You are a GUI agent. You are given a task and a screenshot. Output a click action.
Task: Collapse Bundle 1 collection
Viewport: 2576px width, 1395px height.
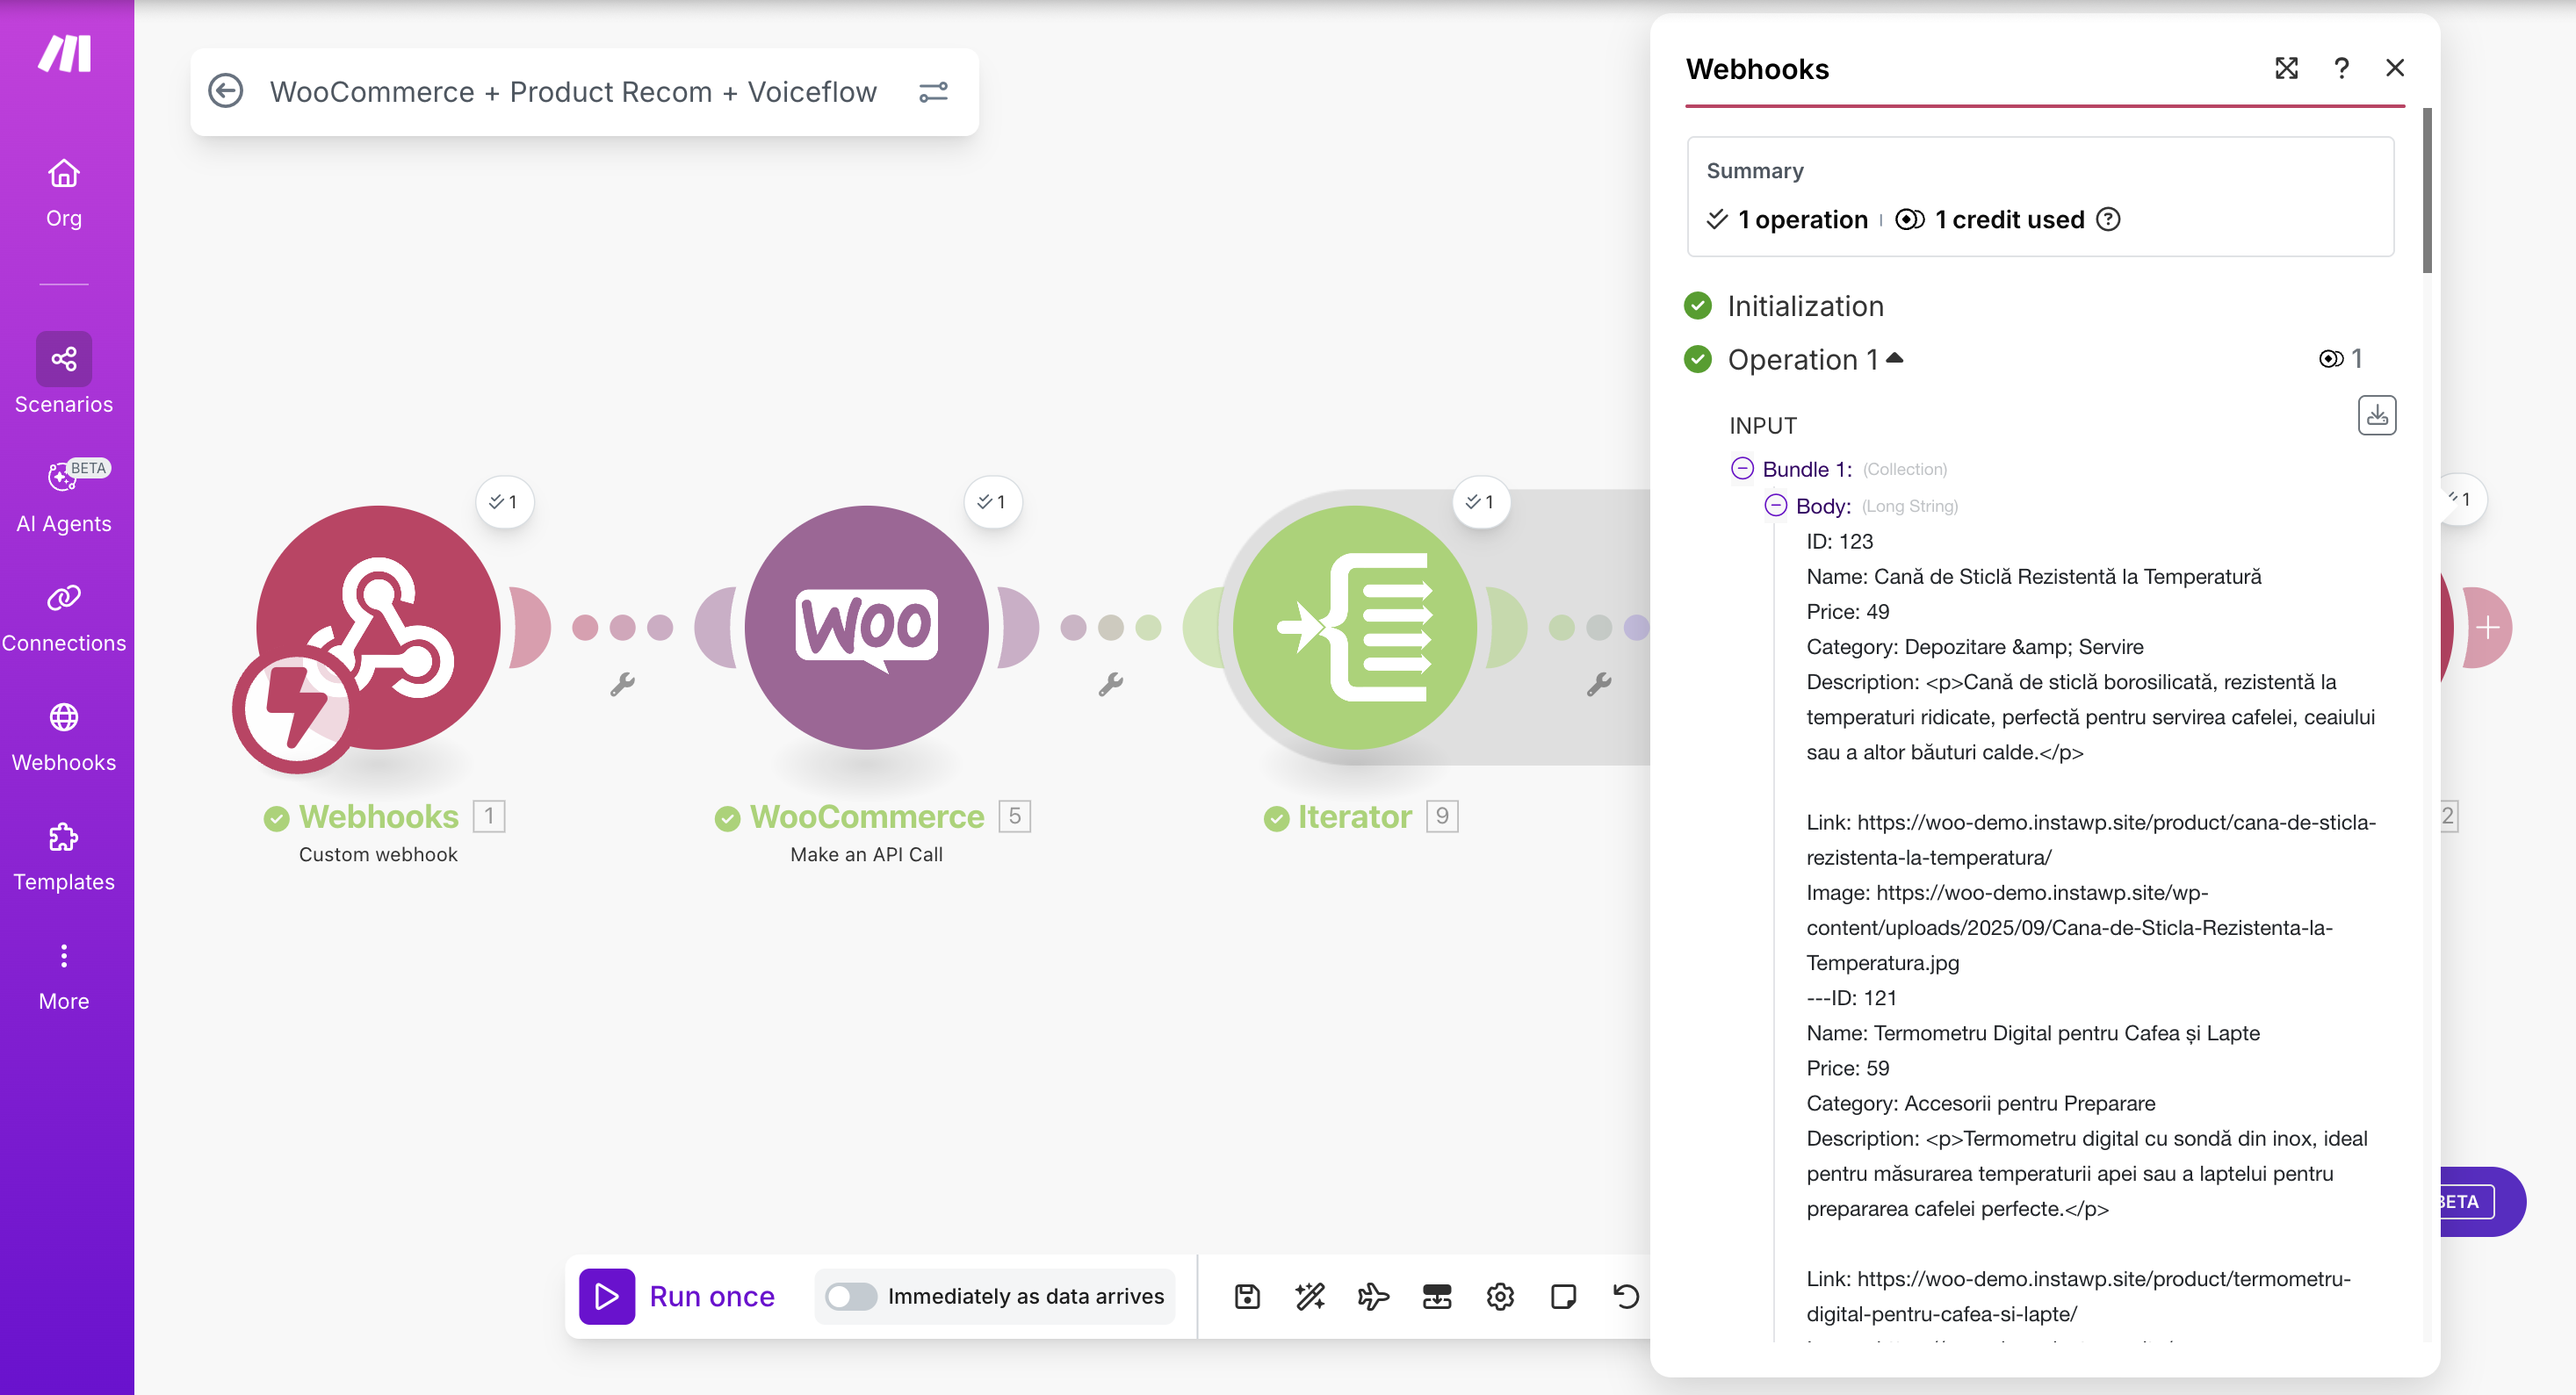[1742, 468]
